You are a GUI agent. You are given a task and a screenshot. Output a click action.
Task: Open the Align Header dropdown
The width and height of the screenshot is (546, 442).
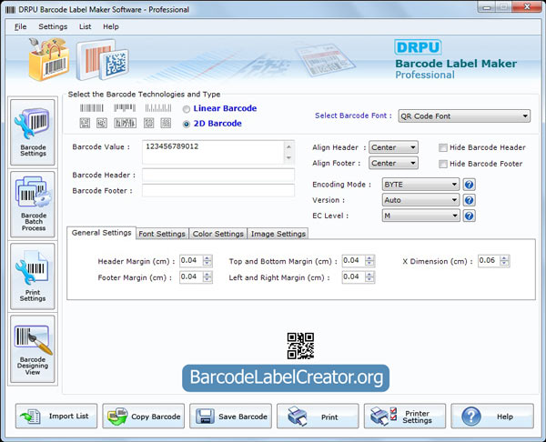[393, 147]
